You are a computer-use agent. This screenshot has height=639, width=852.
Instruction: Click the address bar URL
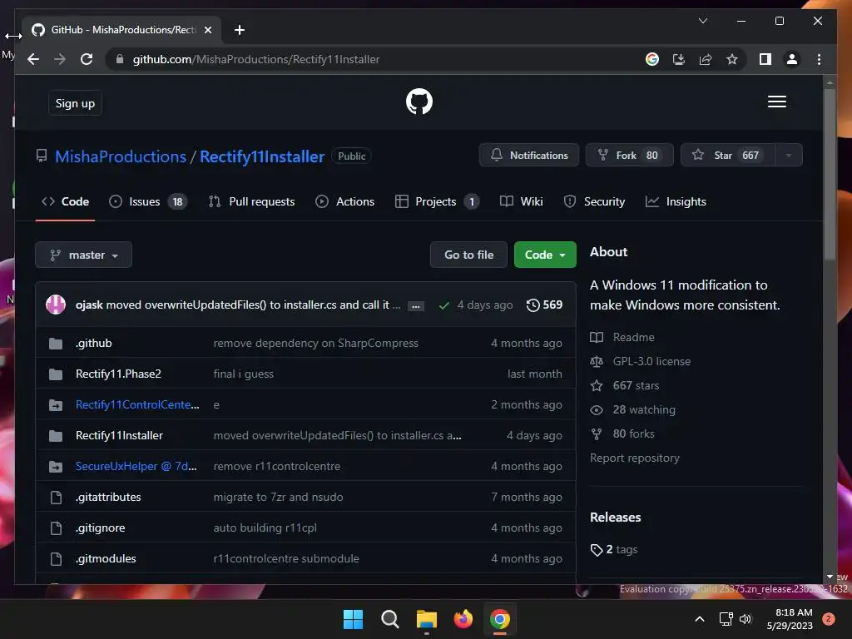point(256,59)
